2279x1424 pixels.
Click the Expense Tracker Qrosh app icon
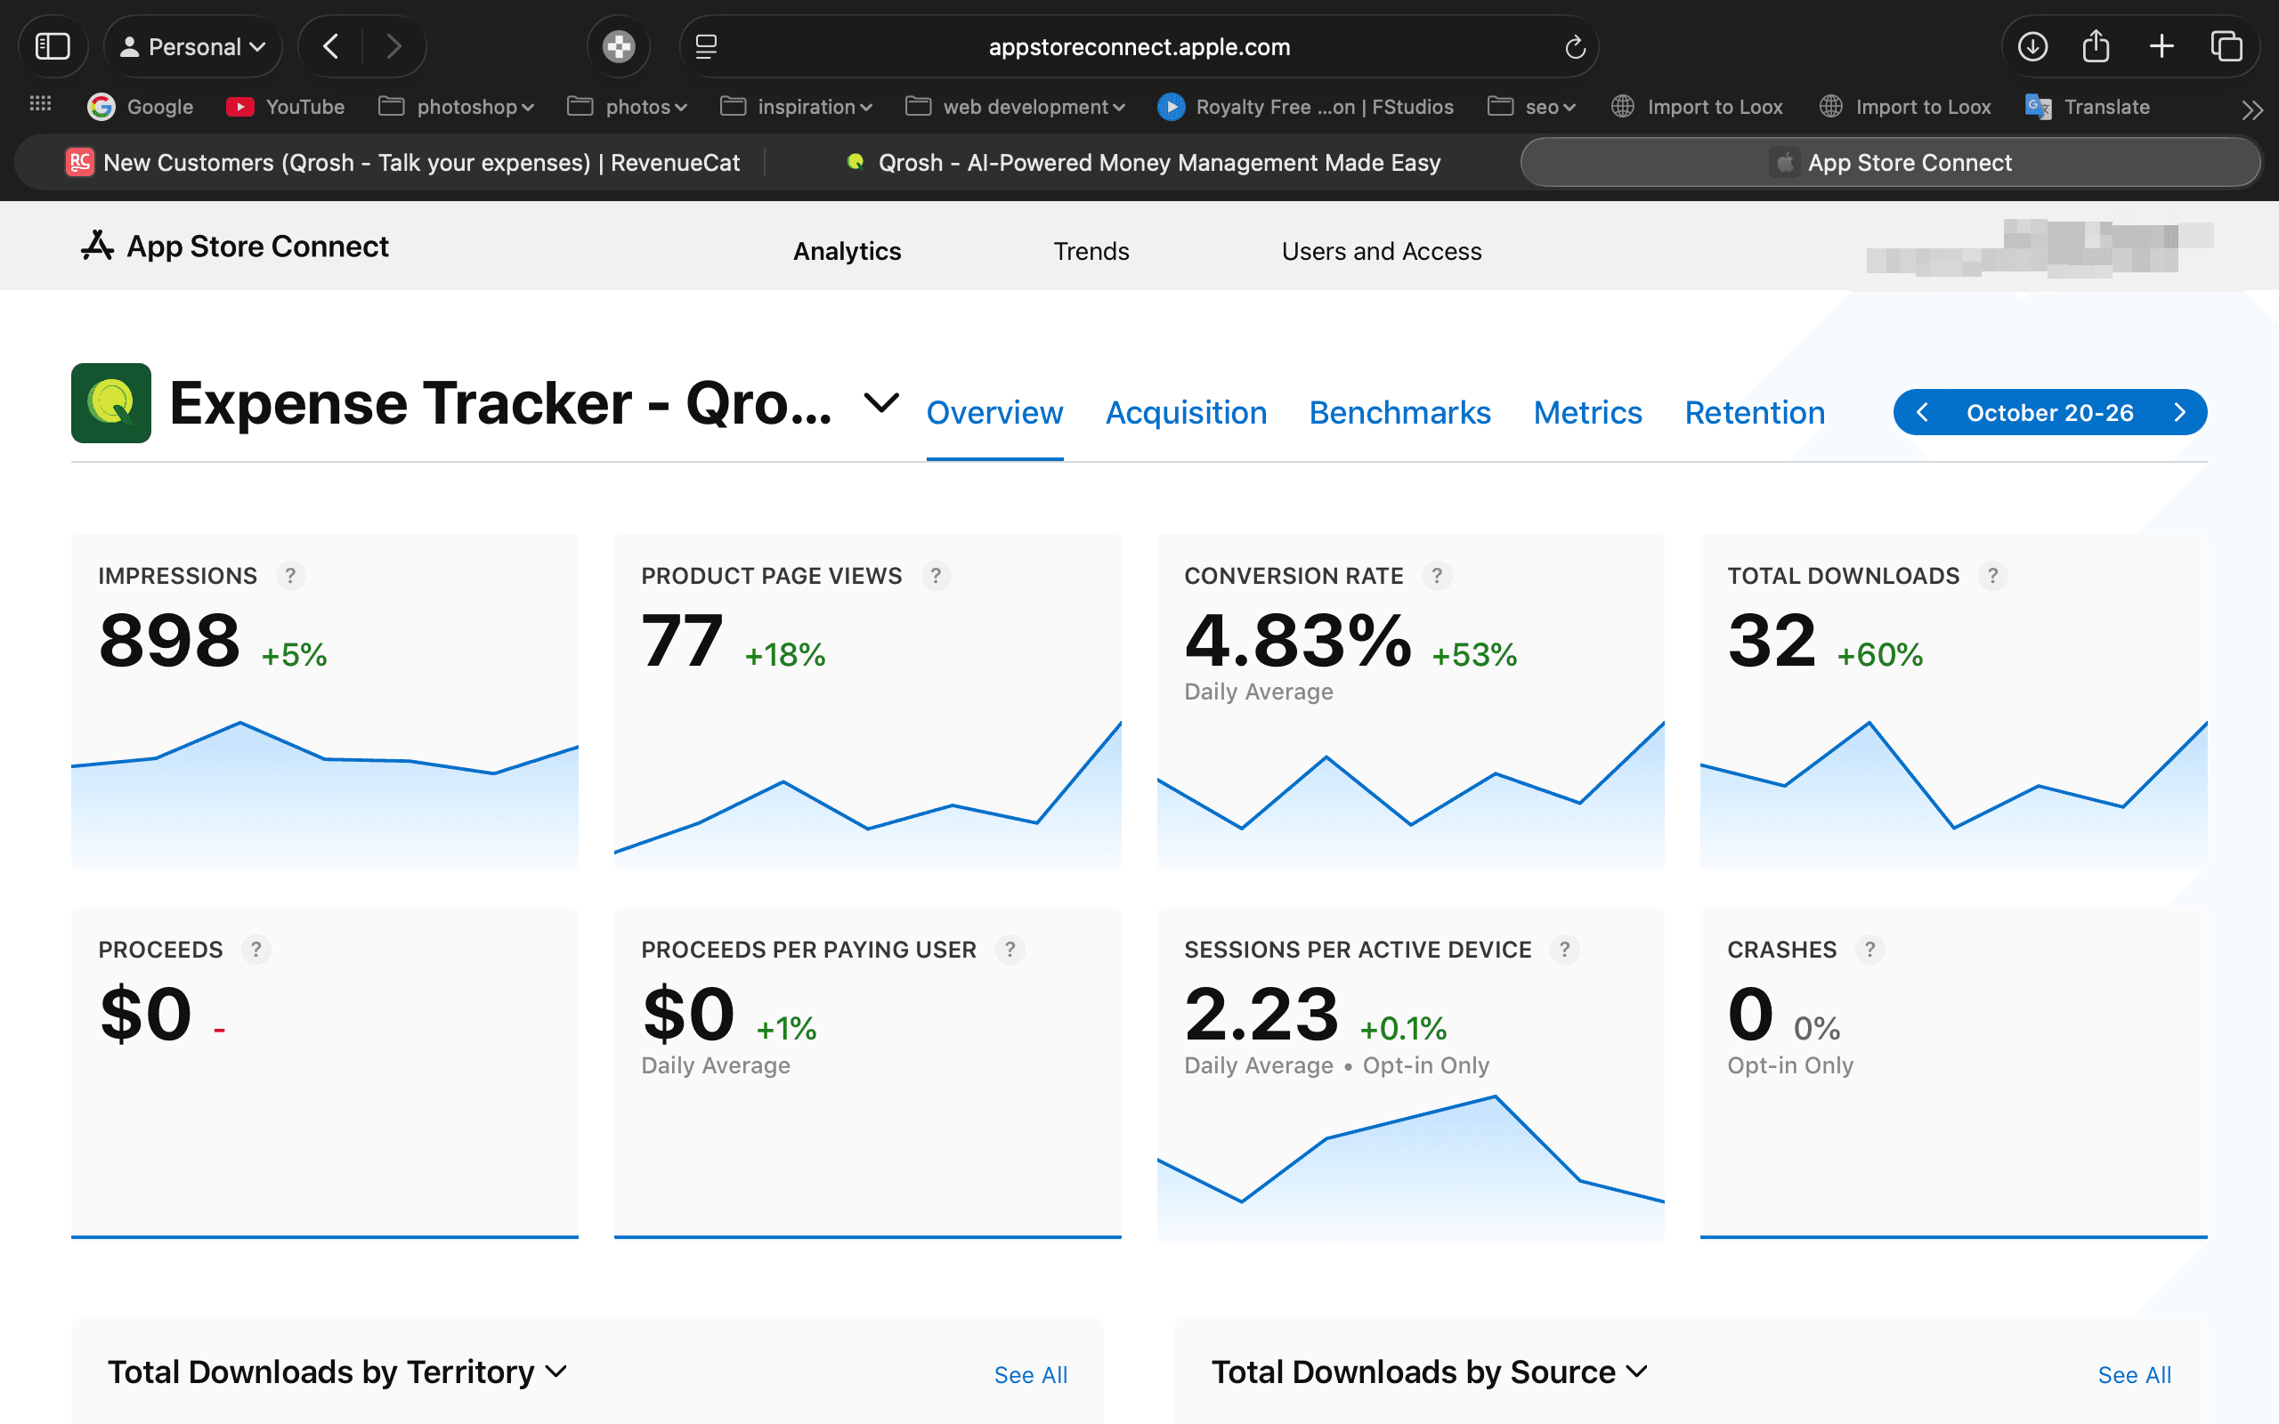[x=111, y=403]
